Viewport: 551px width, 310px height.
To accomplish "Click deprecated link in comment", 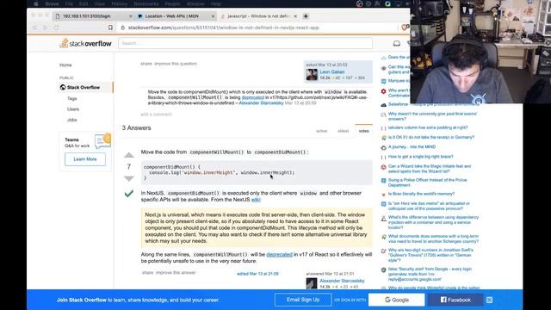I will tap(252, 97).
